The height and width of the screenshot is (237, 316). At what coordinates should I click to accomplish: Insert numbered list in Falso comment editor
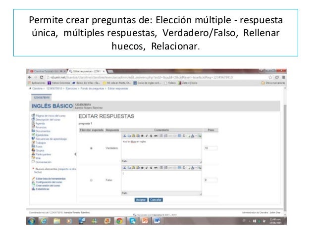pos(165,168)
